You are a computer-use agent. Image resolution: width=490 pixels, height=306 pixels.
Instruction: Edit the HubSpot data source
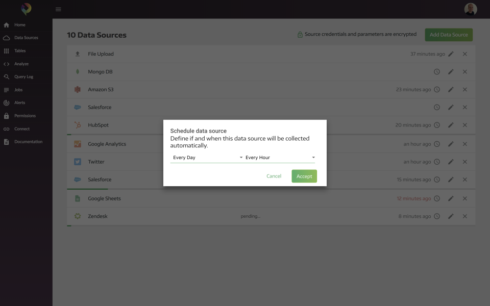pos(451,125)
